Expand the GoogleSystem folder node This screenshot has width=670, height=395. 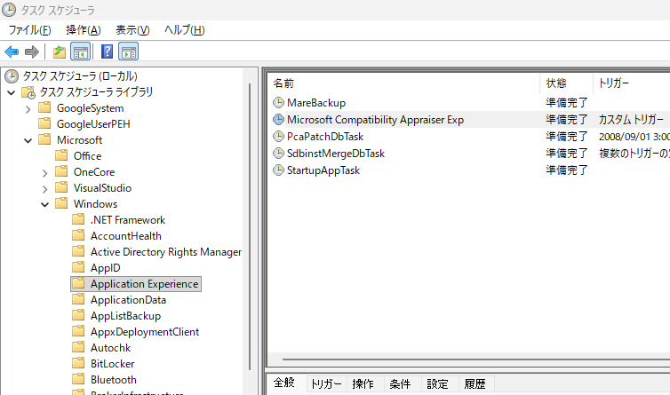point(28,108)
